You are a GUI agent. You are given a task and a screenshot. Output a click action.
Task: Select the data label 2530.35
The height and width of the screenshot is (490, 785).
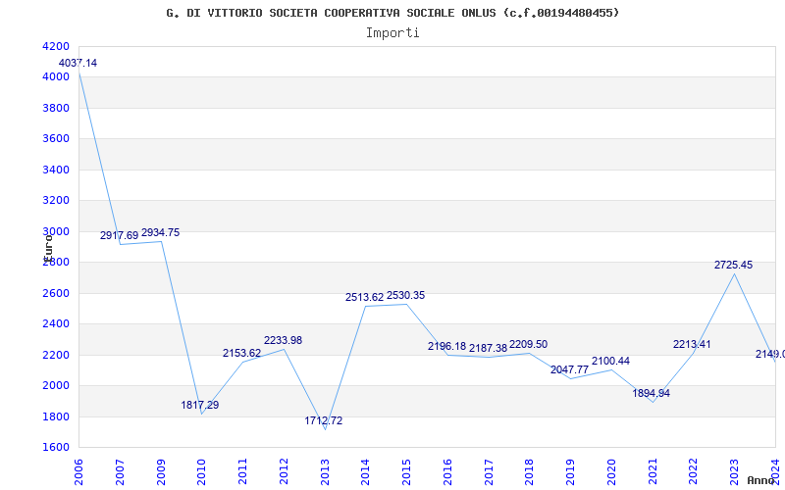tap(405, 296)
